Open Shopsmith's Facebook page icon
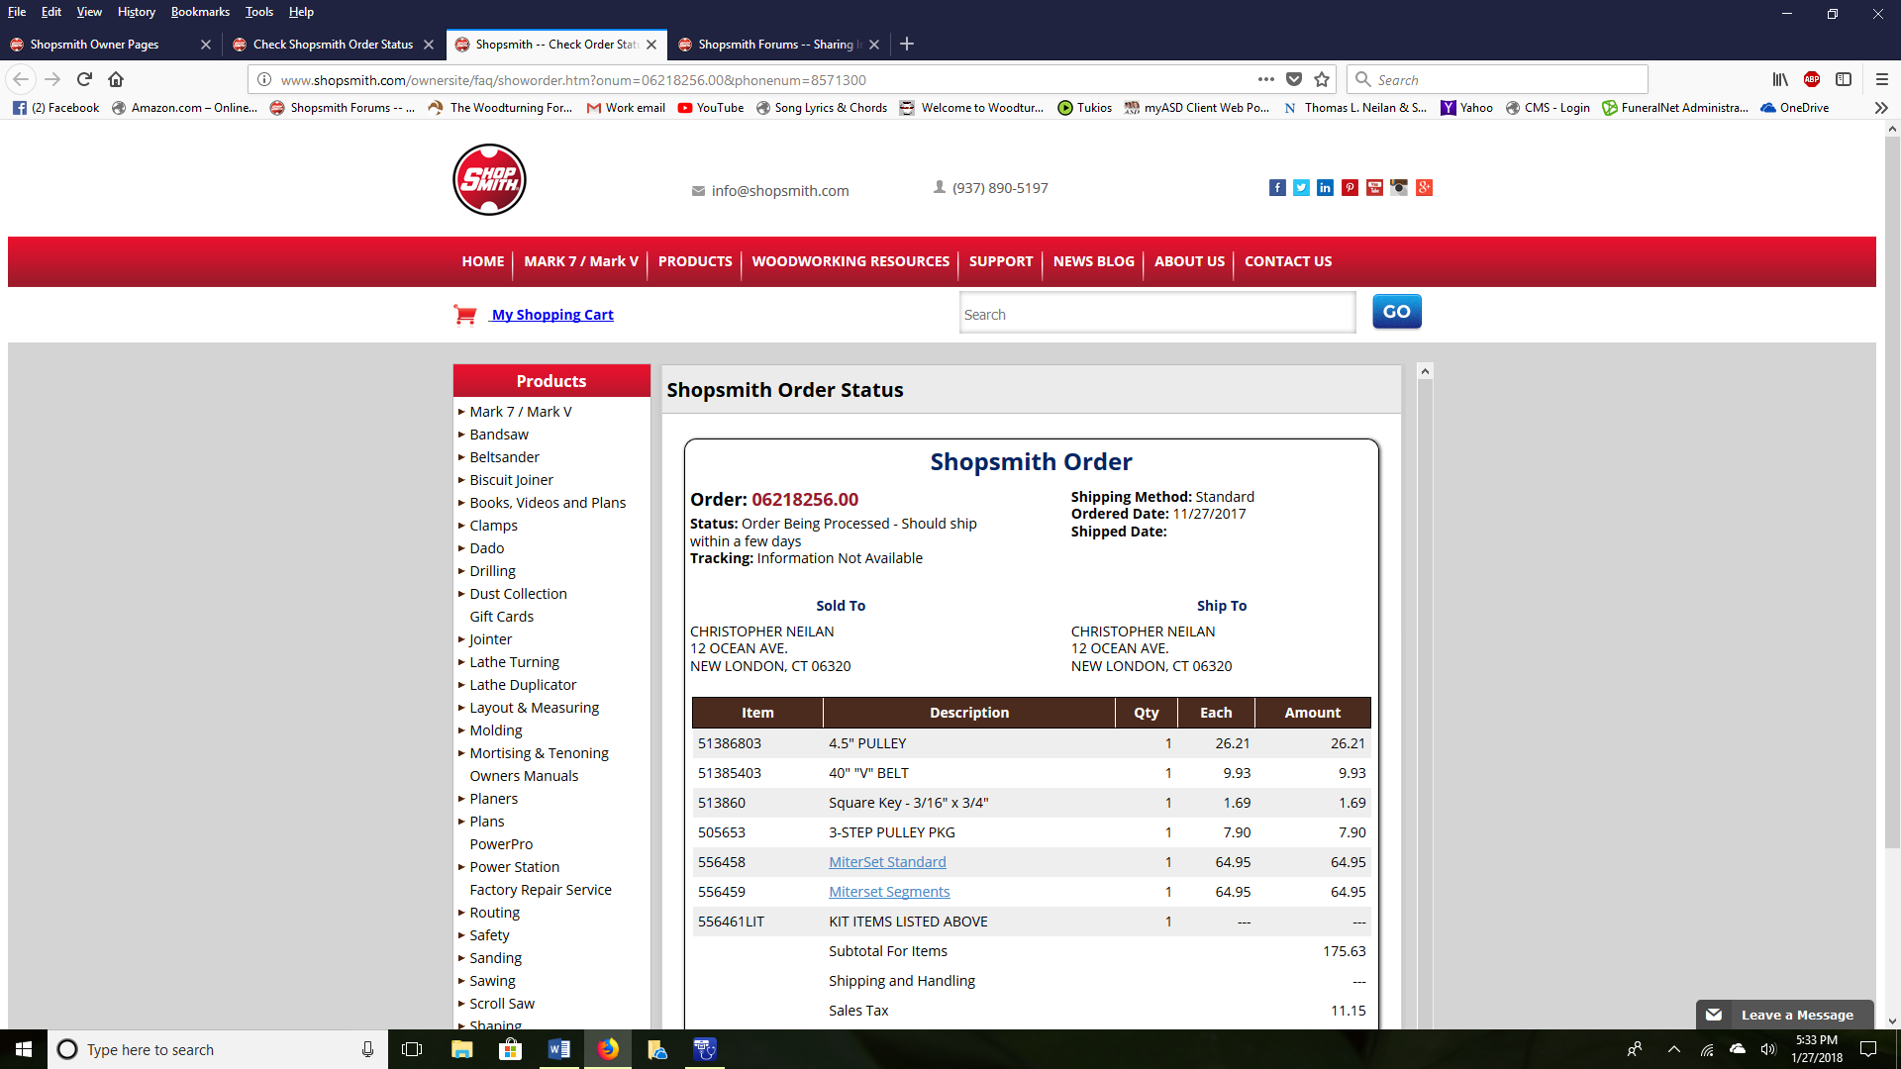The image size is (1901, 1069). (1277, 188)
